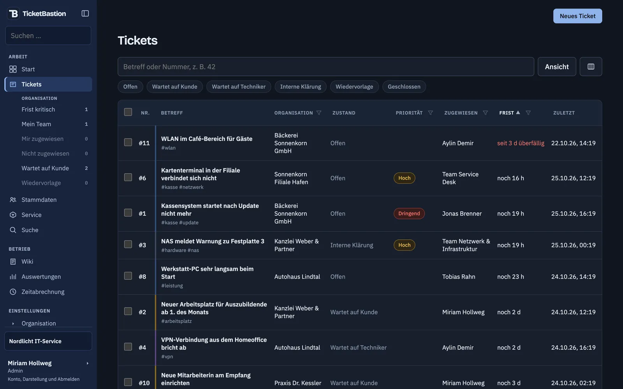Viewport: 623px width, 389px height.
Task: Click Dringend priority badge on ticket #1
Action: tap(409, 214)
